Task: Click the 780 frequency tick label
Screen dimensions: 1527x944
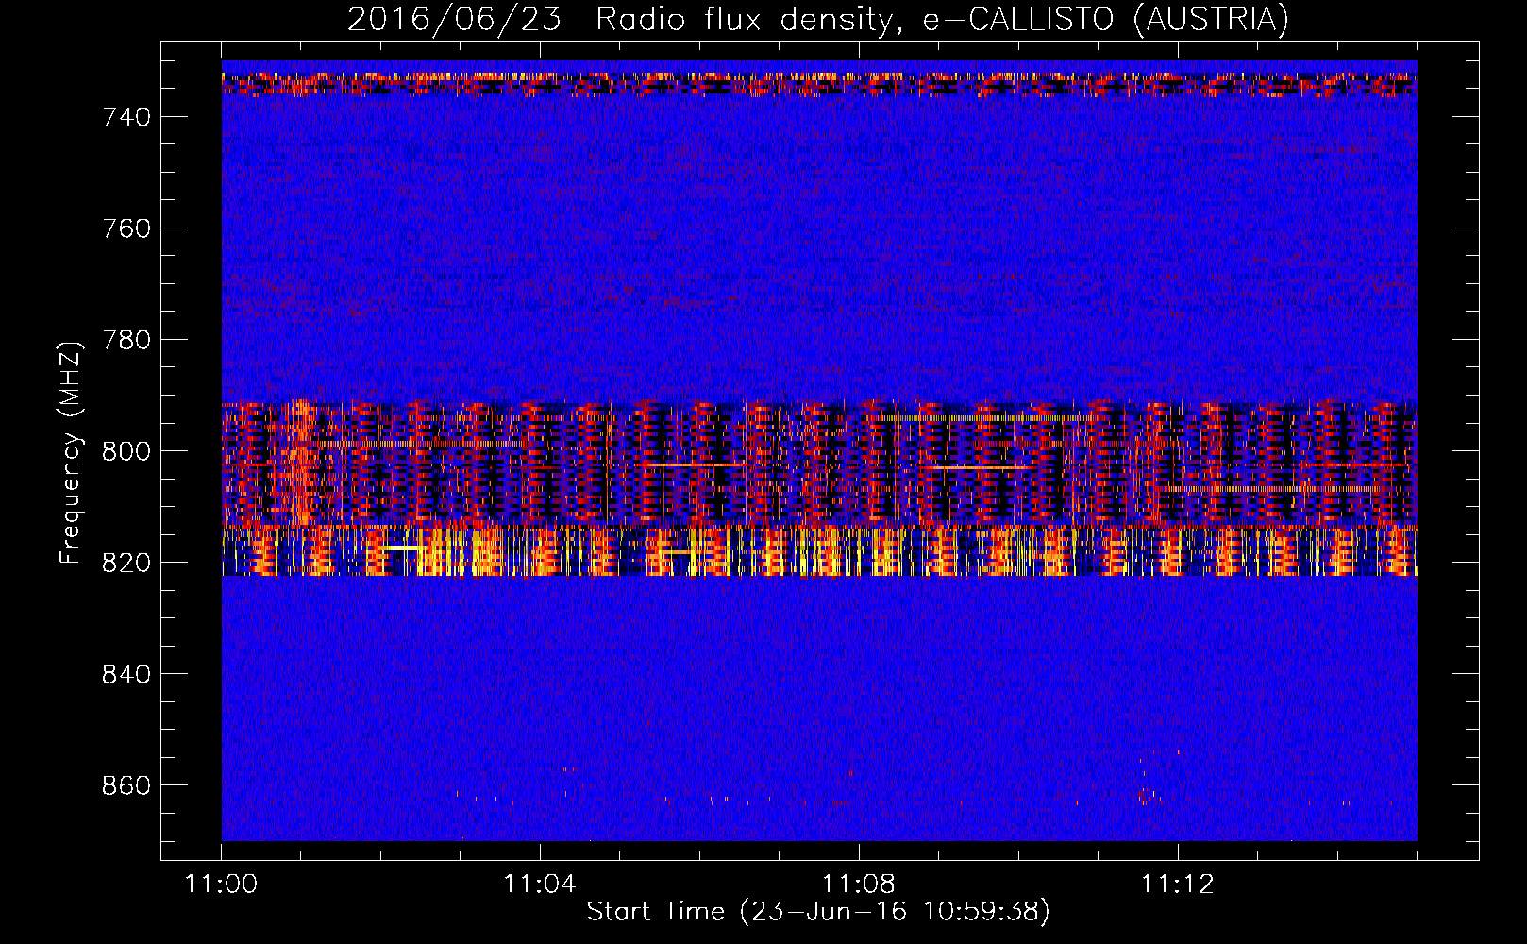Action: pyautogui.click(x=126, y=340)
